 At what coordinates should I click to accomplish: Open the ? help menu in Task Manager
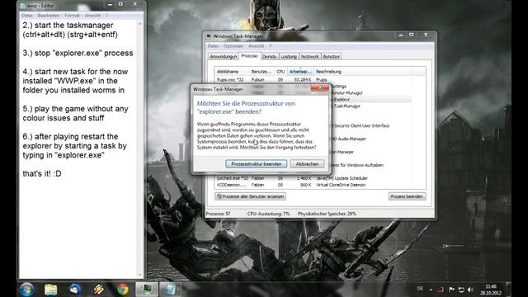(x=270, y=46)
